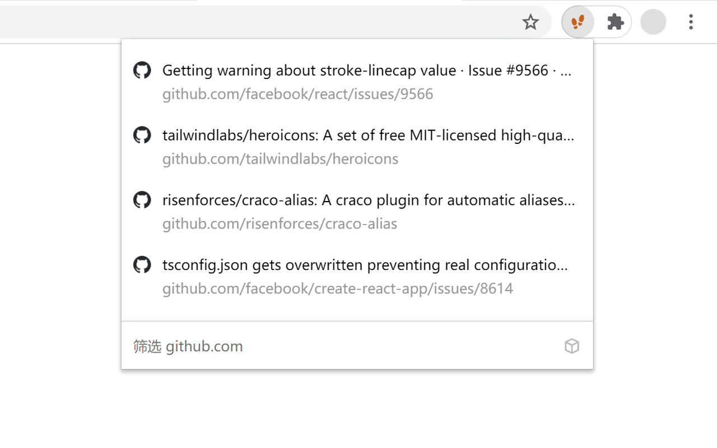The height and width of the screenshot is (448, 717).
Task: Open 'tsconfig.json gets overwritten' history entry
Action: coord(365,265)
